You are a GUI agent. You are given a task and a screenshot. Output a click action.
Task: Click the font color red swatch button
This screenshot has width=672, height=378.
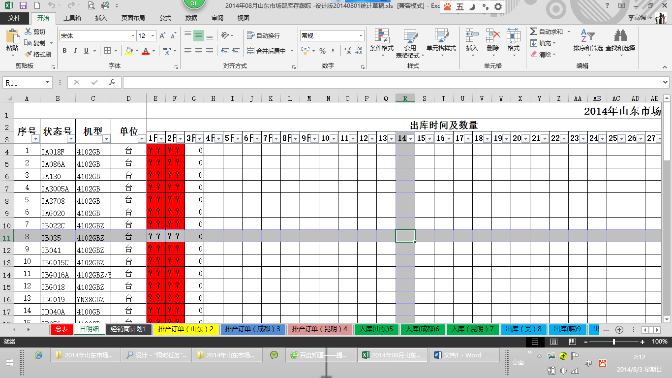click(145, 51)
